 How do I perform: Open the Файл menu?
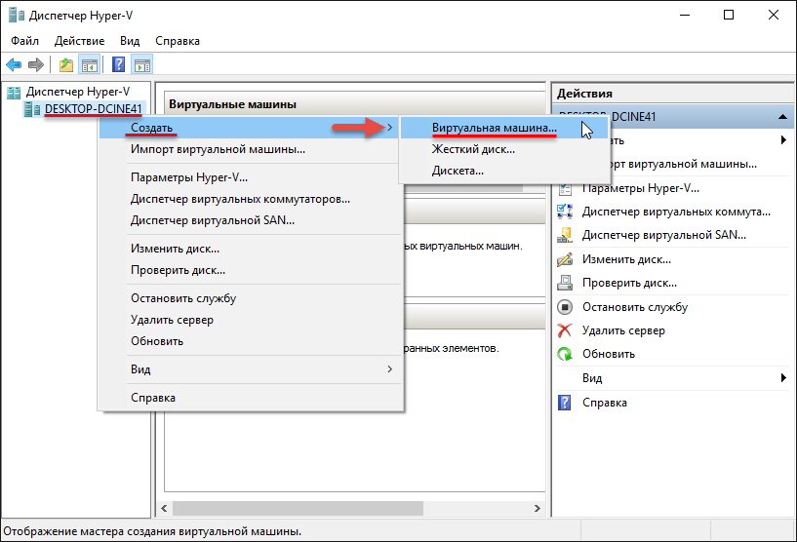(25, 41)
